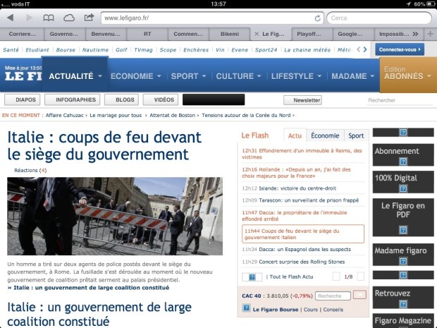Open the Attentat de Boston topic link
The height and width of the screenshot is (328, 437).
tap(172, 115)
